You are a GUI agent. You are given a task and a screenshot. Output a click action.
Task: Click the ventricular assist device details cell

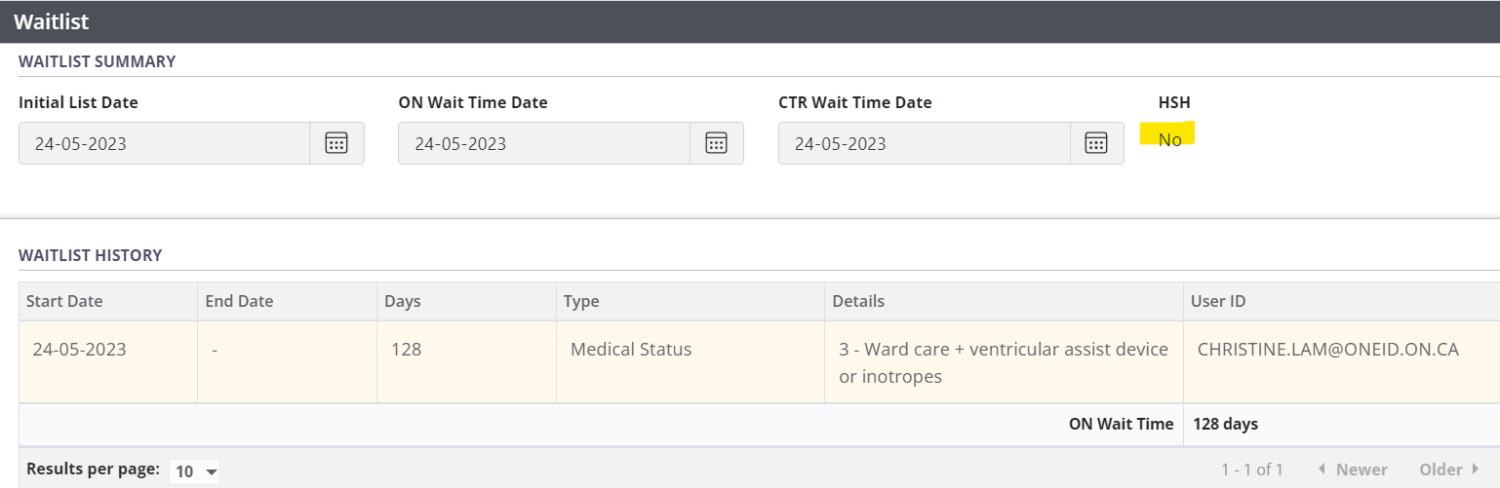click(1003, 362)
